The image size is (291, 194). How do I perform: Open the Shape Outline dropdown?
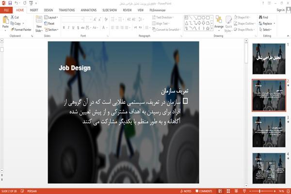pyautogui.click(x=244, y=23)
